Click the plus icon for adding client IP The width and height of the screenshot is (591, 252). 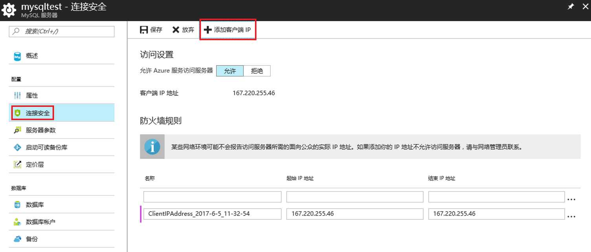tap(207, 30)
